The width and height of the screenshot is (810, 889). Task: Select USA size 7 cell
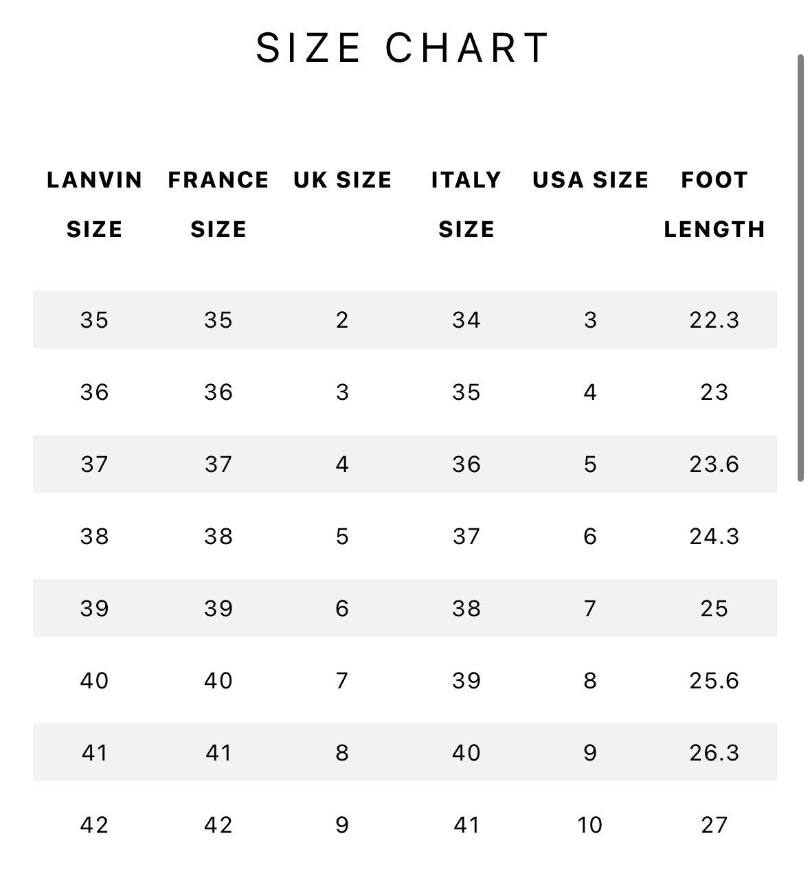[590, 609]
